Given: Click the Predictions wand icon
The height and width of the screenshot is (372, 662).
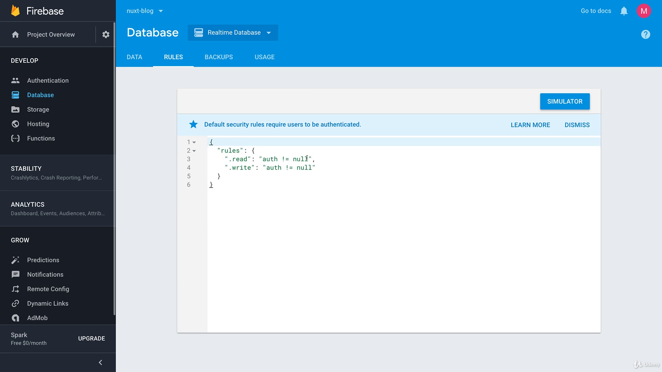Looking at the screenshot, I should pyautogui.click(x=15, y=260).
